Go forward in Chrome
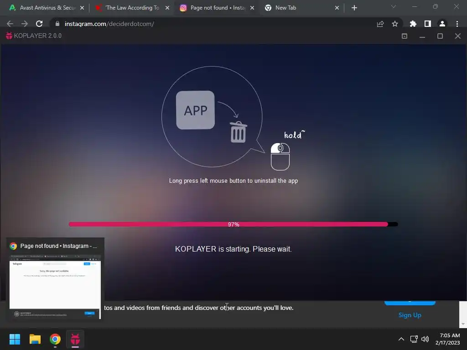 click(25, 24)
